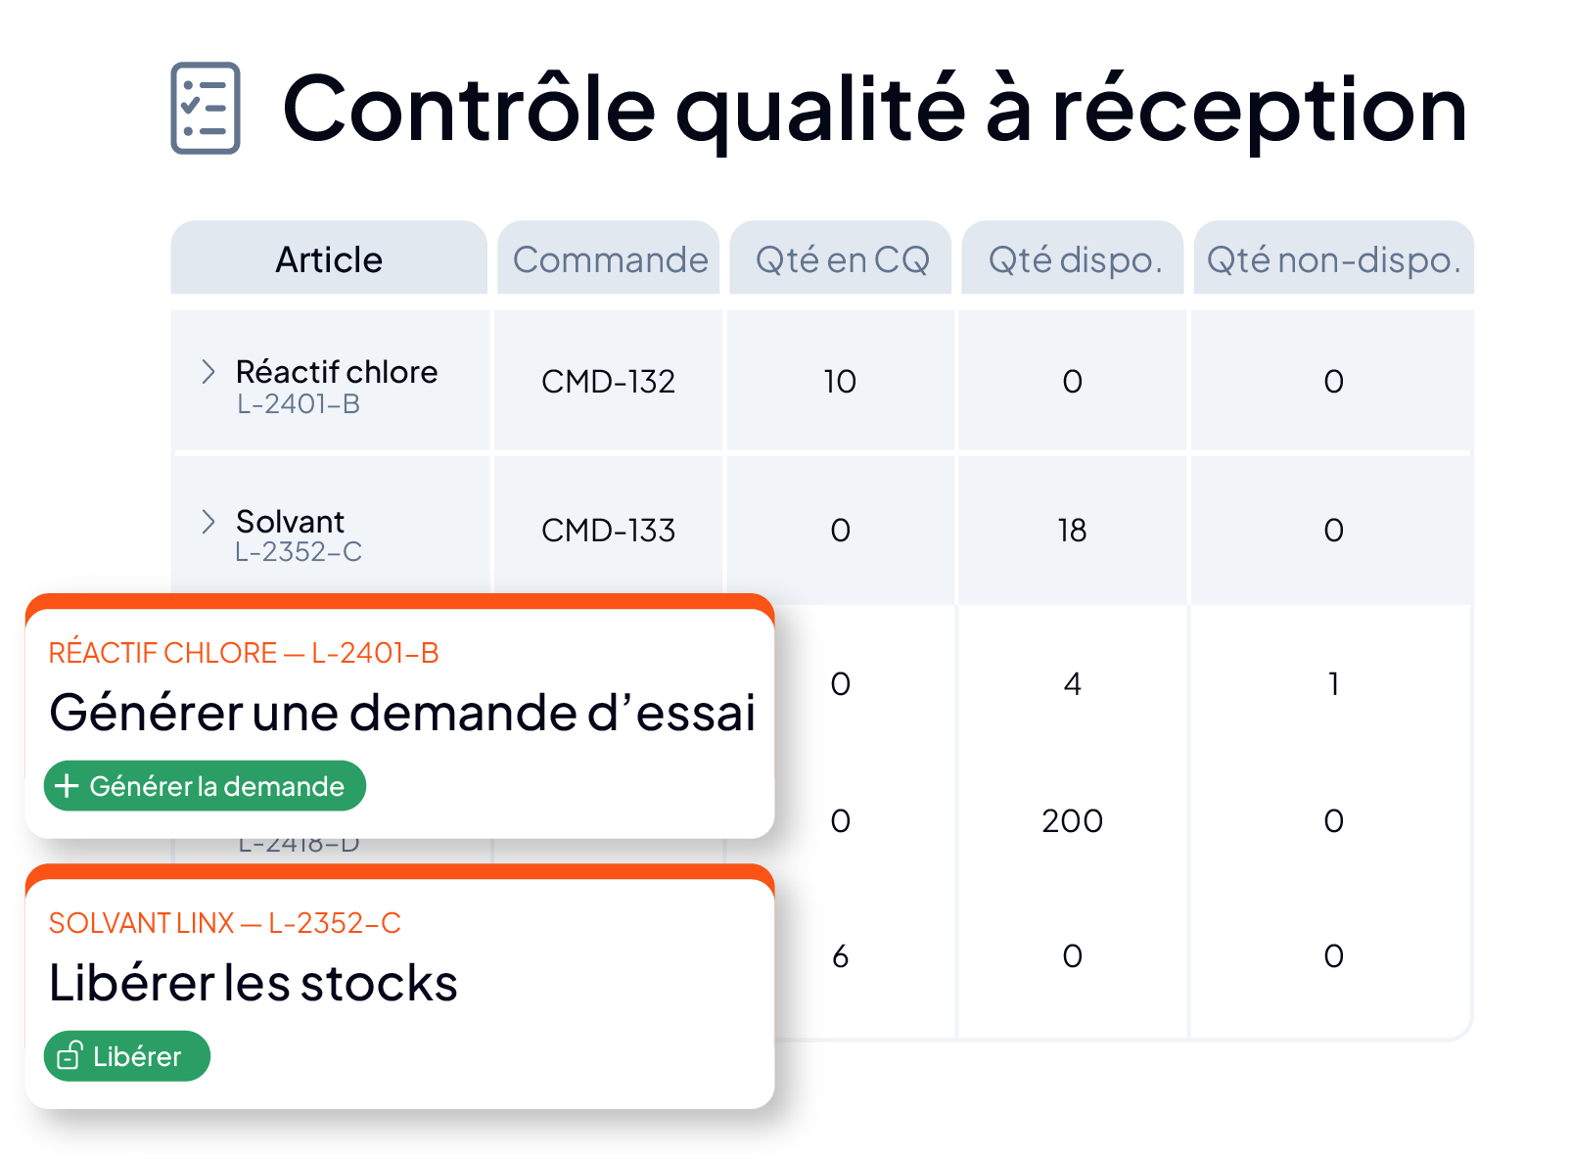
Task: Click the Qté dispo. column header
Action: [1073, 258]
